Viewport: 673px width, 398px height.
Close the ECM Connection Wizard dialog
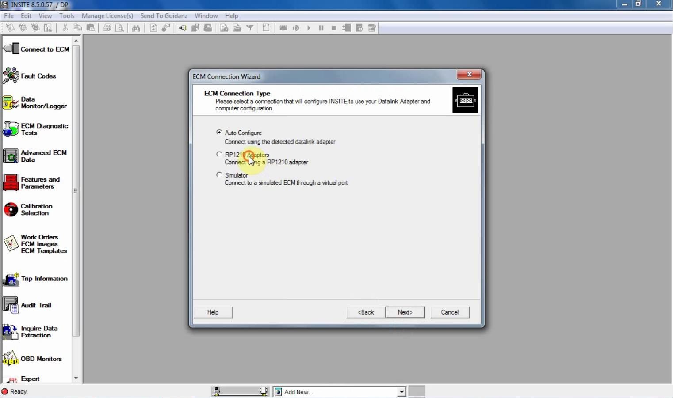[x=469, y=74]
